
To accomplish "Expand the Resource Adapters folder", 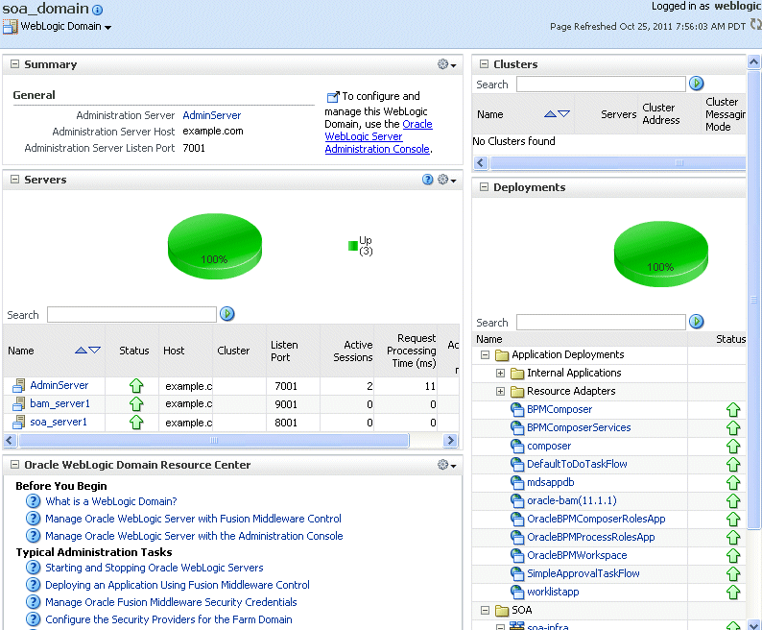I will tap(500, 392).
